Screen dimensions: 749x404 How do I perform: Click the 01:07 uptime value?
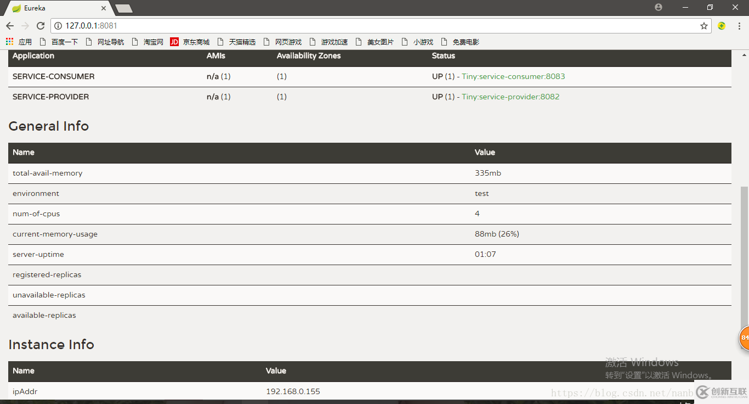(x=485, y=254)
